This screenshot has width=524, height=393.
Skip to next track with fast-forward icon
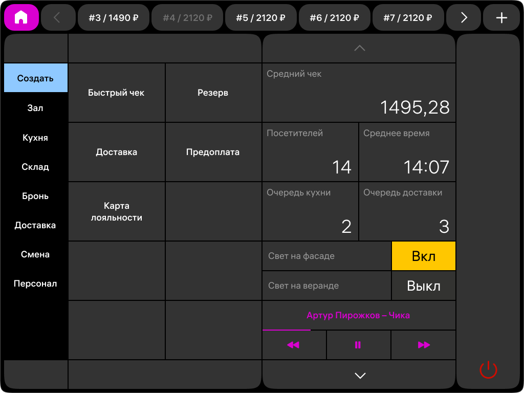423,345
